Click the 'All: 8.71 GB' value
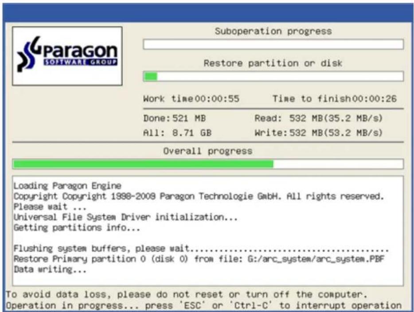The height and width of the screenshot is (312, 414). point(177,133)
